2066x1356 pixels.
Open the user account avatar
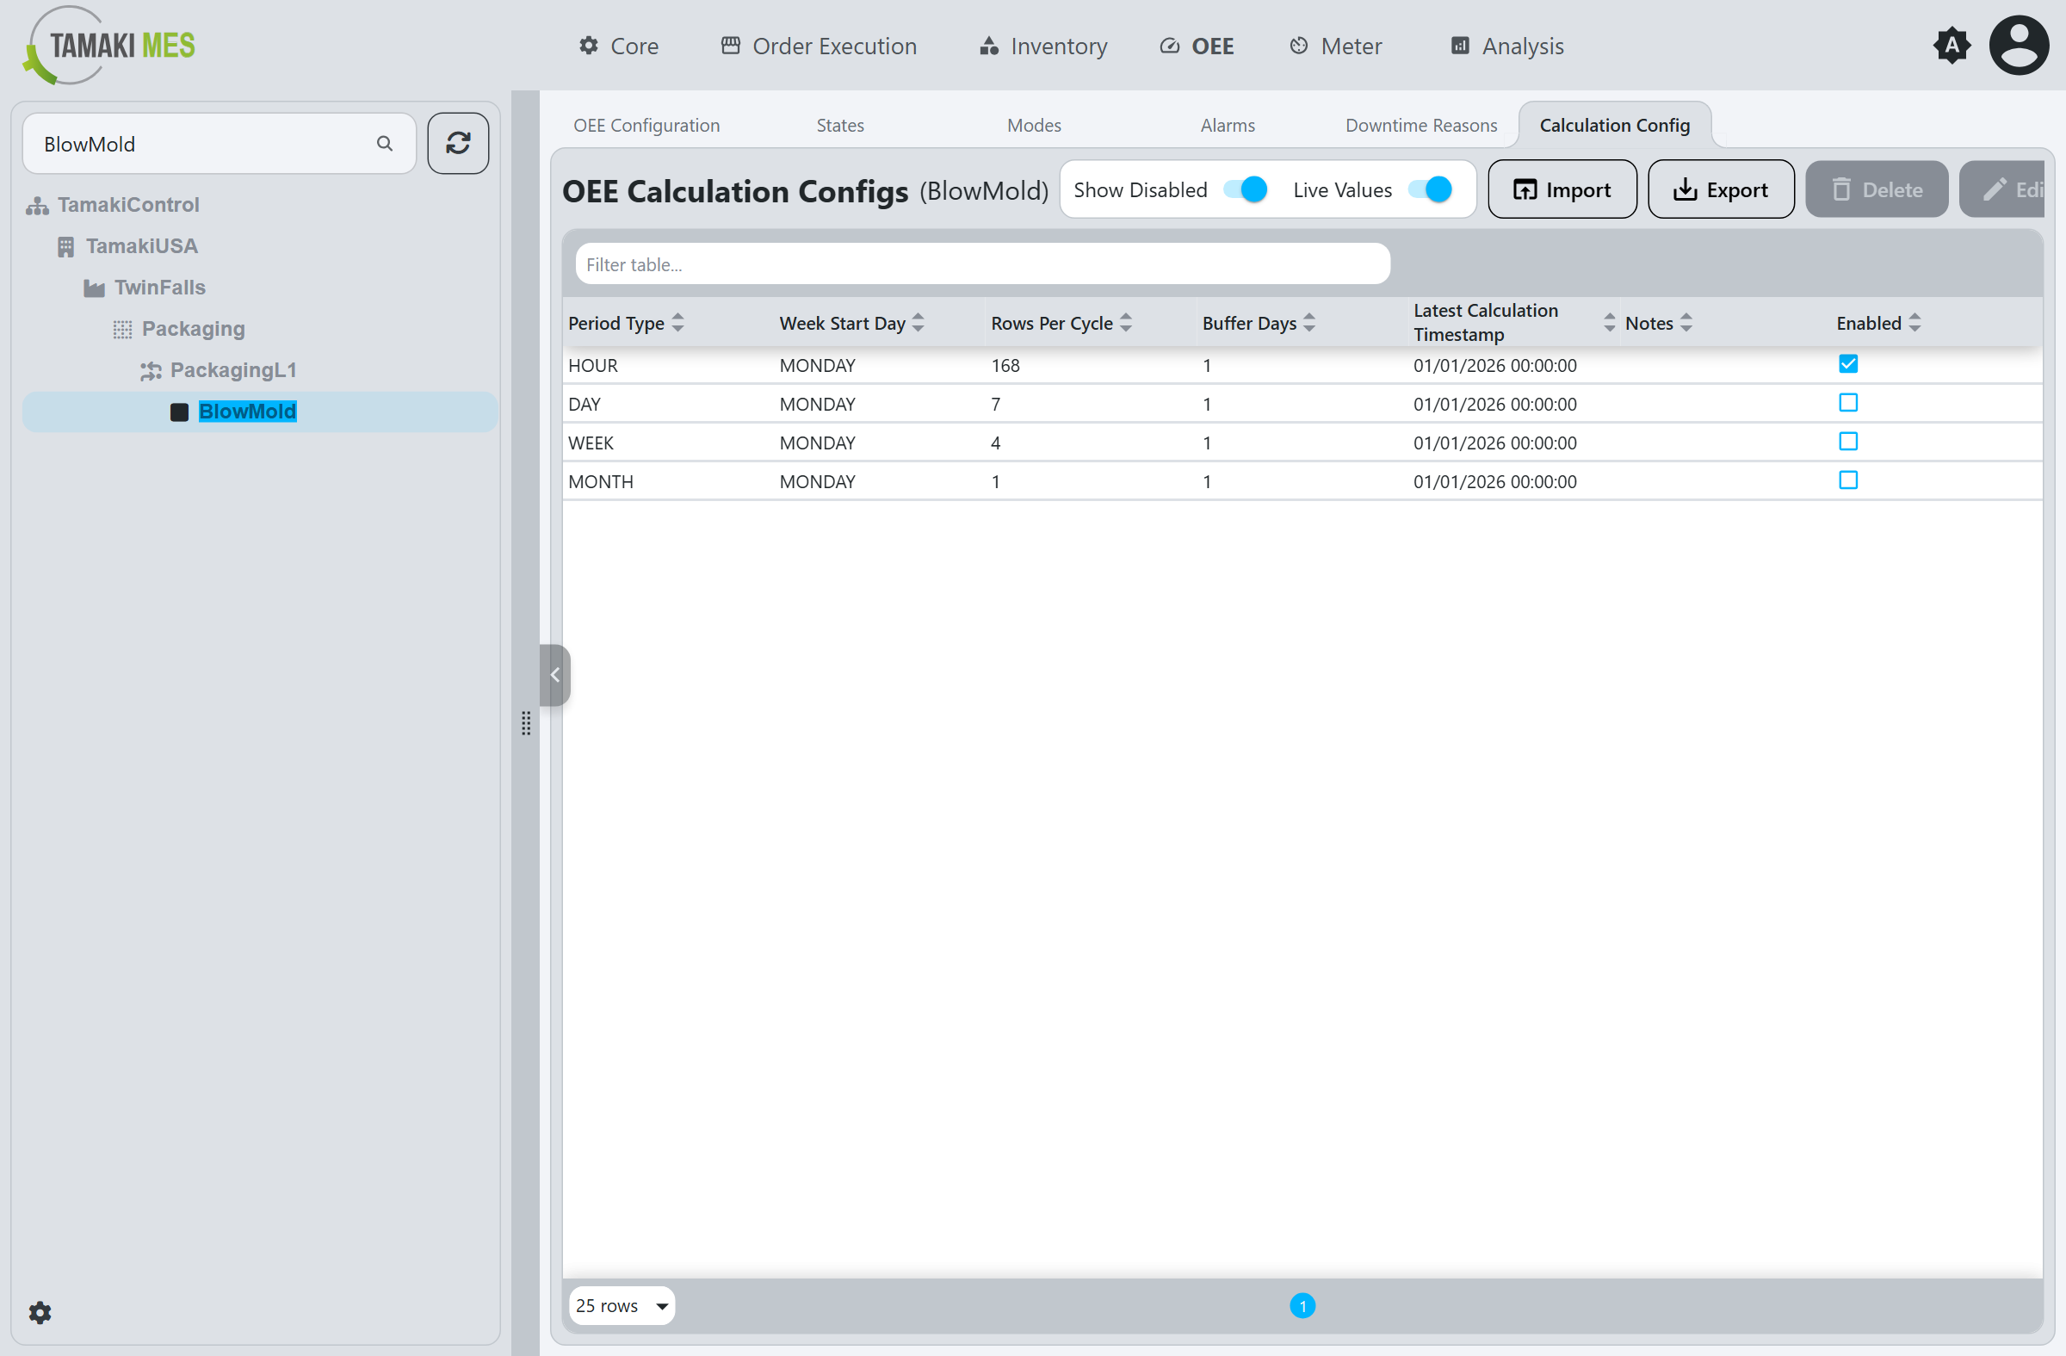pos(2019,45)
